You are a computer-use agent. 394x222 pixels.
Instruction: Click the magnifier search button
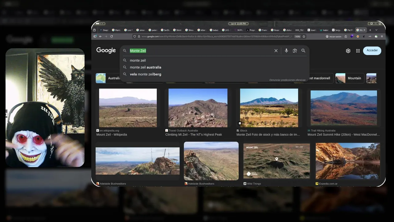[303, 51]
